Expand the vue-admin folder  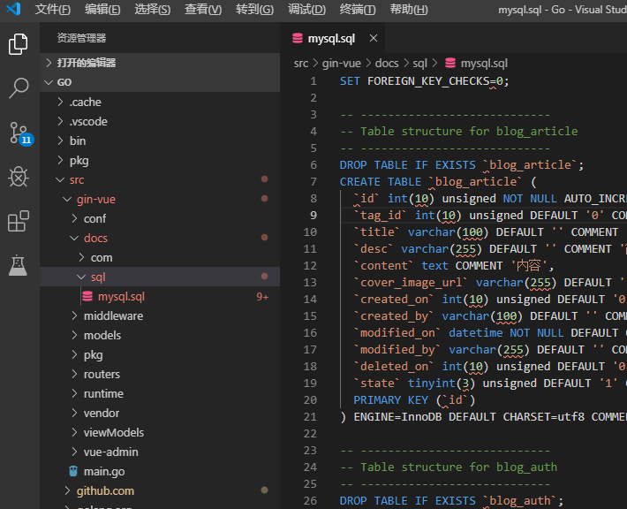coord(110,452)
